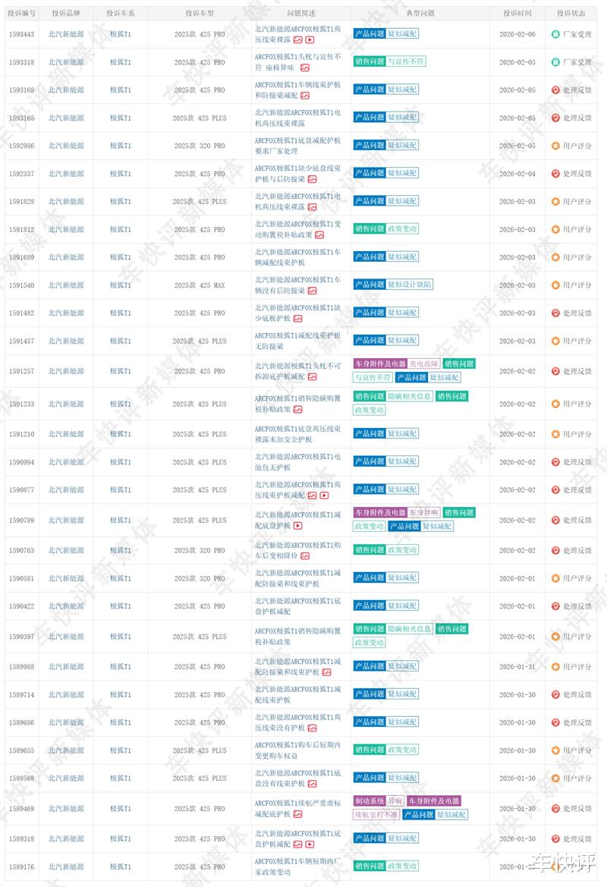Image resolution: width=607 pixels, height=887 pixels.
Task: Click 处理反馈 status text in row 1589714
Action: (x=577, y=695)
